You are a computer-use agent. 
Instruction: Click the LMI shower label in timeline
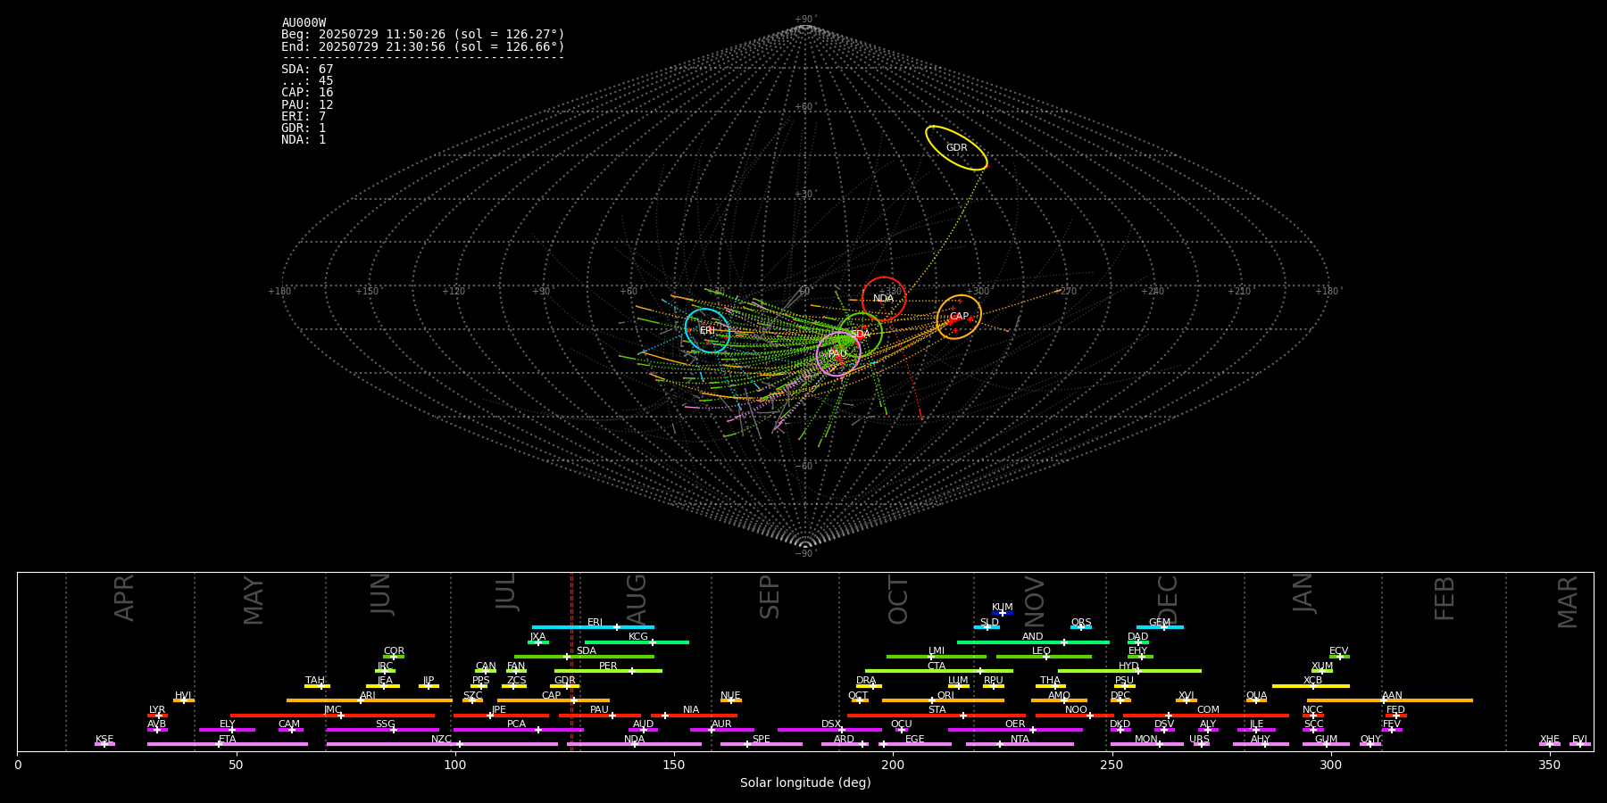[937, 651]
